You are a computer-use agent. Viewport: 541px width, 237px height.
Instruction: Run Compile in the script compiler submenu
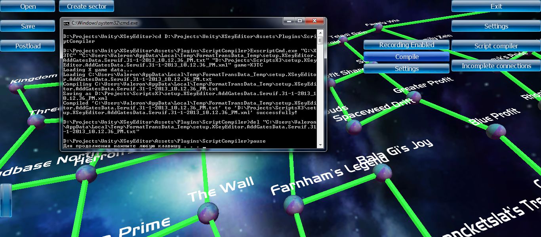pyautogui.click(x=407, y=57)
